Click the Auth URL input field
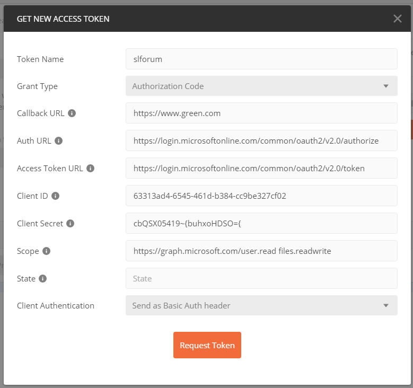 [x=261, y=140]
